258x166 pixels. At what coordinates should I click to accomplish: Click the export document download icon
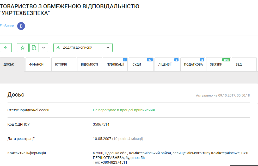[x=34, y=48]
